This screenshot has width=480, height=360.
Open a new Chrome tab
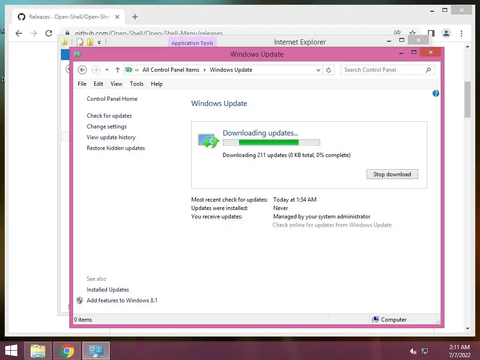(135, 17)
